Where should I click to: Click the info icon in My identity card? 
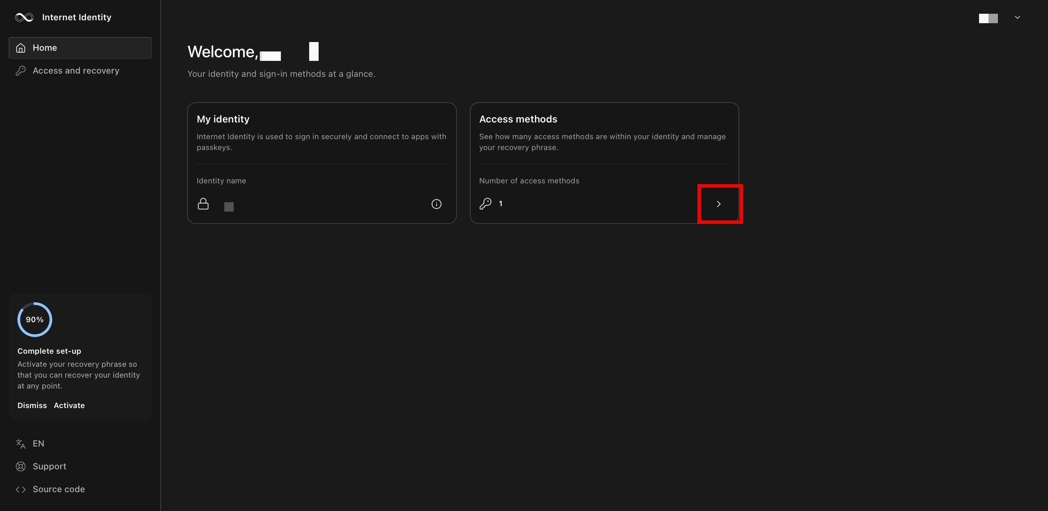436,204
